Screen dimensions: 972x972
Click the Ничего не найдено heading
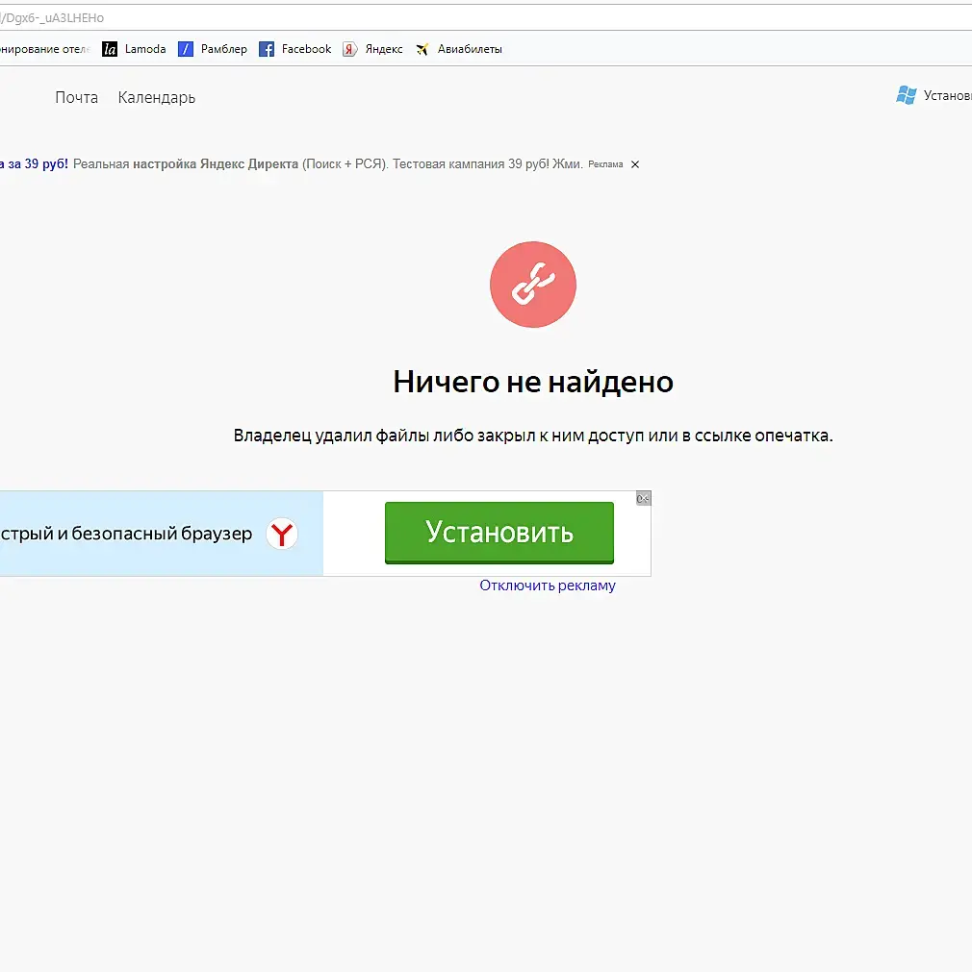click(x=533, y=382)
